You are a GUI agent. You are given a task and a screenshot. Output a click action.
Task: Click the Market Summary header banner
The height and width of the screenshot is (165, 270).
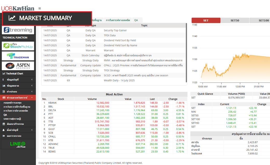tap(47, 18)
